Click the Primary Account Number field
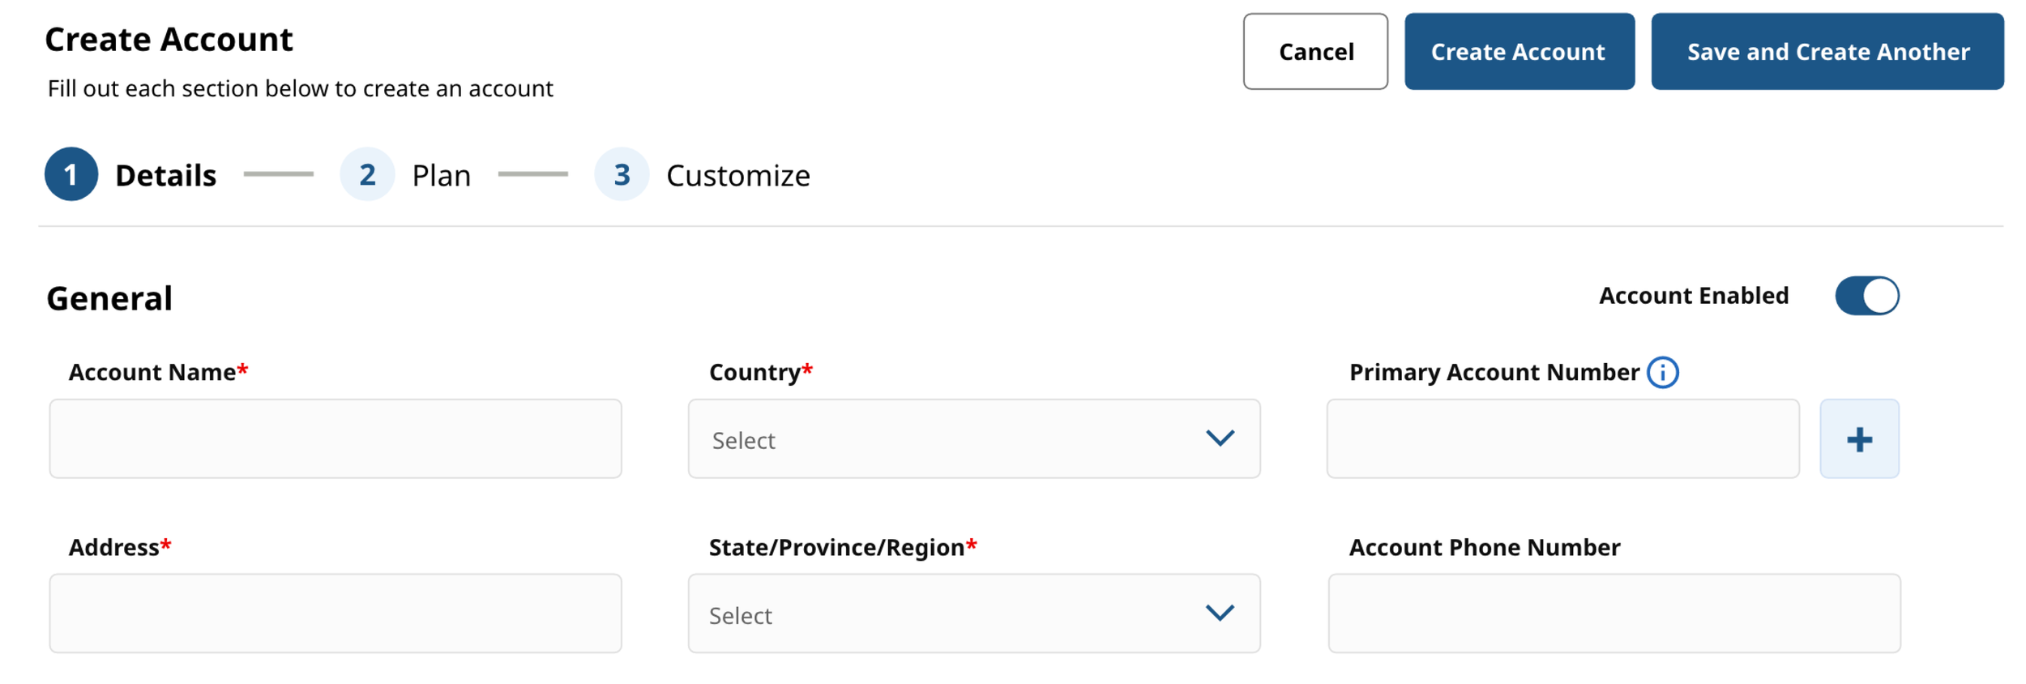2026x684 pixels. pyautogui.click(x=1562, y=439)
